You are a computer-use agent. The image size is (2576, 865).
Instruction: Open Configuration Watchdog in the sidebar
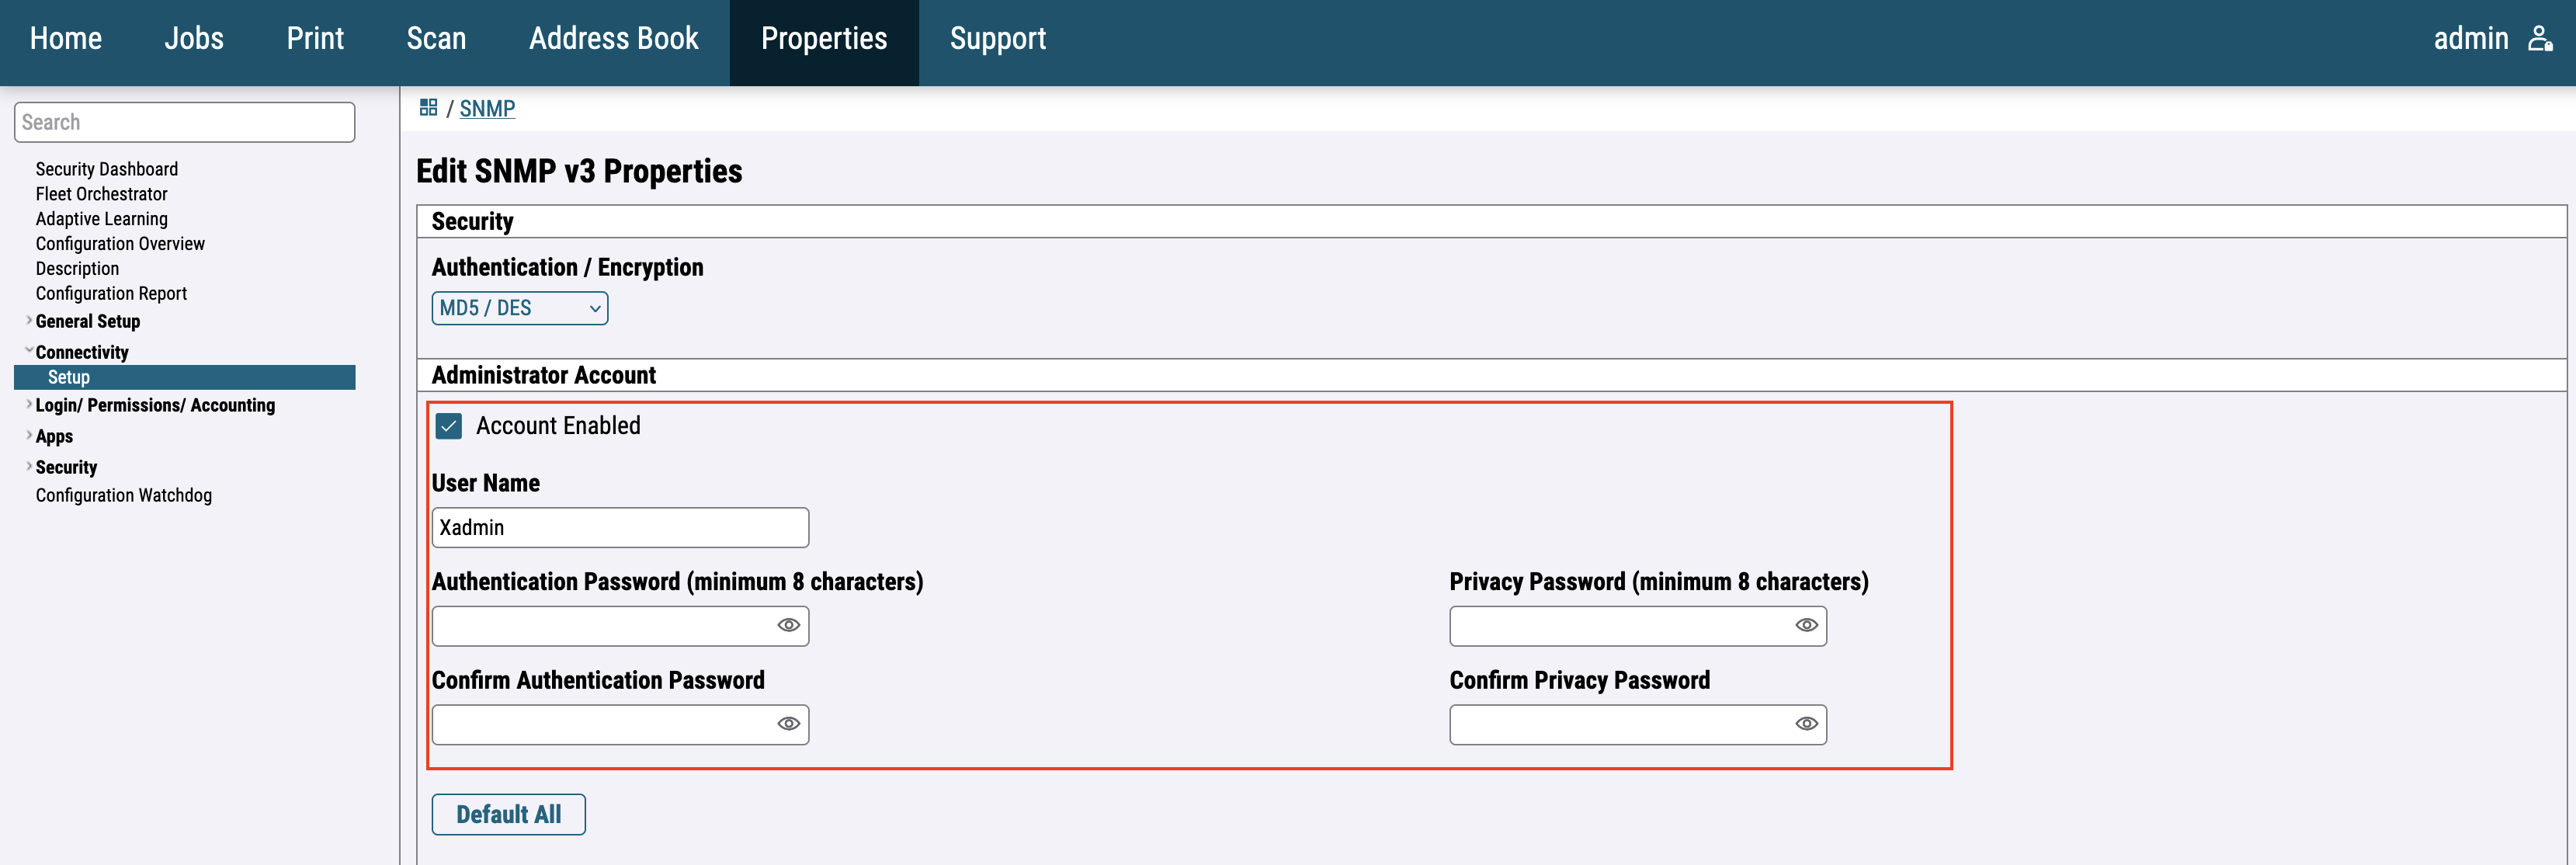(x=124, y=495)
